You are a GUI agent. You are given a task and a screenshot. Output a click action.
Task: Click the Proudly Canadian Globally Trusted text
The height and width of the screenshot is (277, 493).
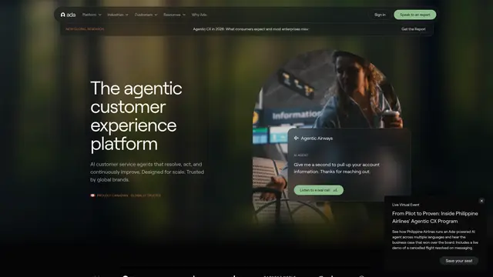(x=129, y=195)
